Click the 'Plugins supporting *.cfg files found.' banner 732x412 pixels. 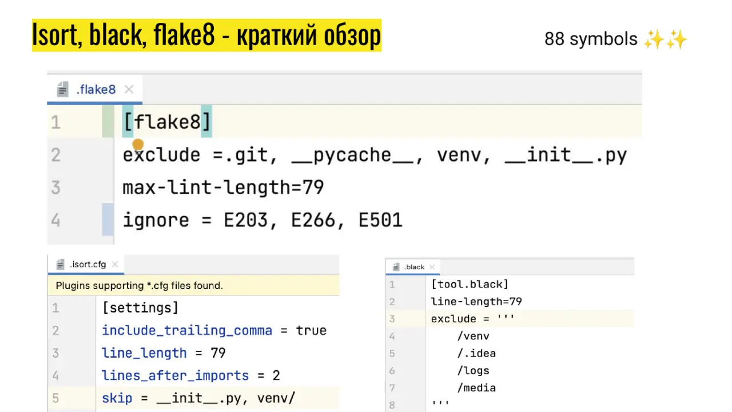click(x=194, y=285)
